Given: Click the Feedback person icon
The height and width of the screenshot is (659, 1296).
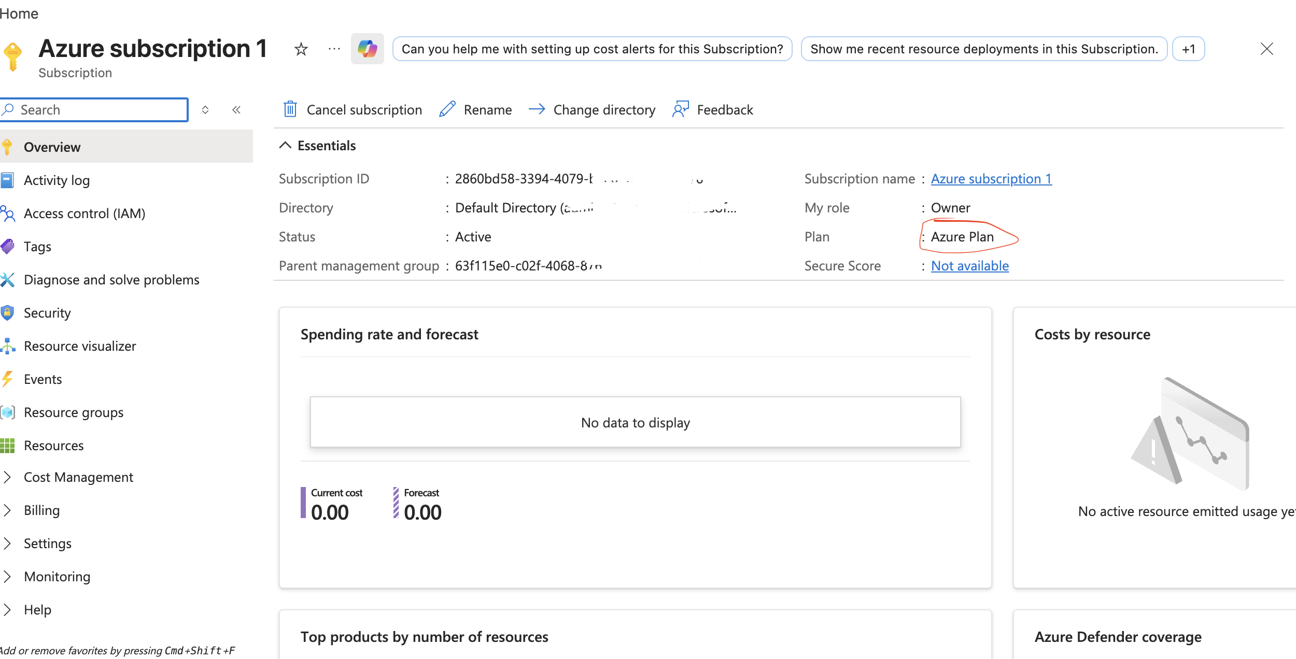Looking at the screenshot, I should (681, 109).
